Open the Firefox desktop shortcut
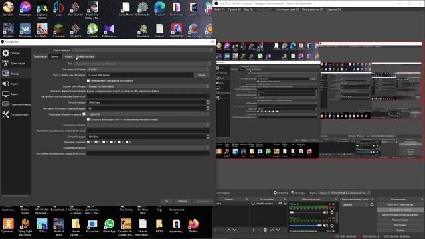Screen dimensions: 425x239 point(193,226)
